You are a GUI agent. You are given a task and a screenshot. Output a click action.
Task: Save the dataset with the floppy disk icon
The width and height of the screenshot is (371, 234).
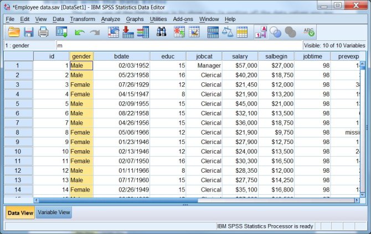(28, 32)
